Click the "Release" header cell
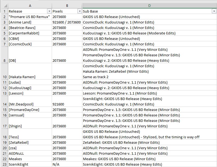The image size is (217, 167). (30, 11)
